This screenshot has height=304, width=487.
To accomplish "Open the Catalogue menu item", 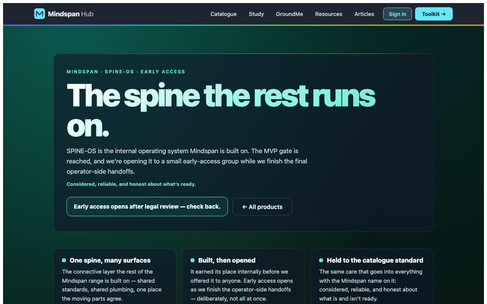I will tap(223, 14).
